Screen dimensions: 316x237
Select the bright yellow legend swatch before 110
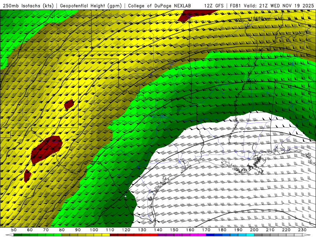[x=106, y=235]
